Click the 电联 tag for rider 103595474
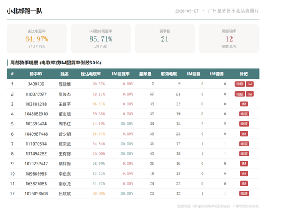This screenshot has height=215, width=299. pos(244,124)
